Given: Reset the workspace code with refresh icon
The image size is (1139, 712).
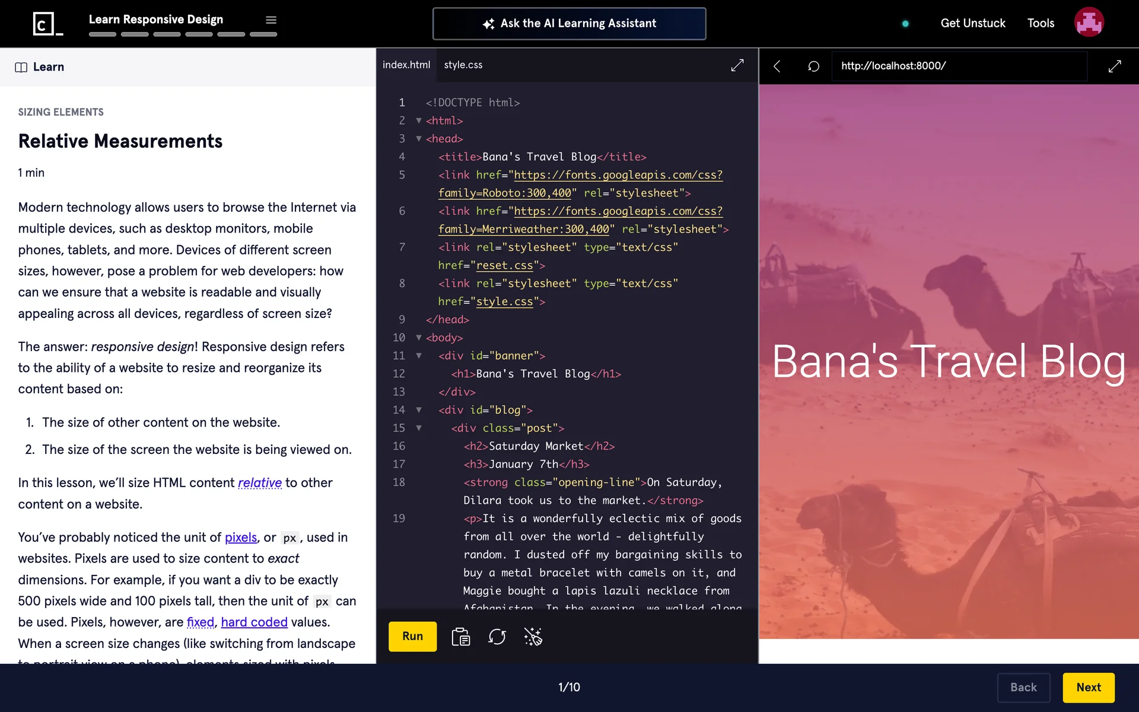Looking at the screenshot, I should pos(497,637).
